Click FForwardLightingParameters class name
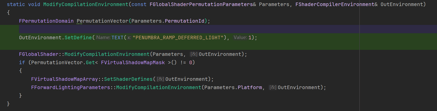437x111 pixels. click(70, 87)
